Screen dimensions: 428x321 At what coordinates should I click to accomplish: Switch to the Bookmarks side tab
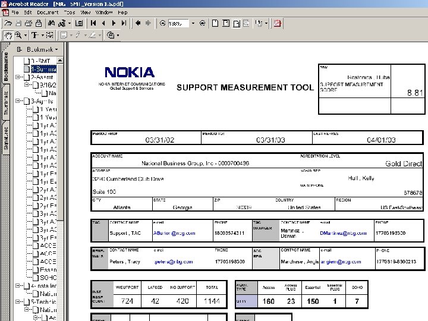[5, 67]
